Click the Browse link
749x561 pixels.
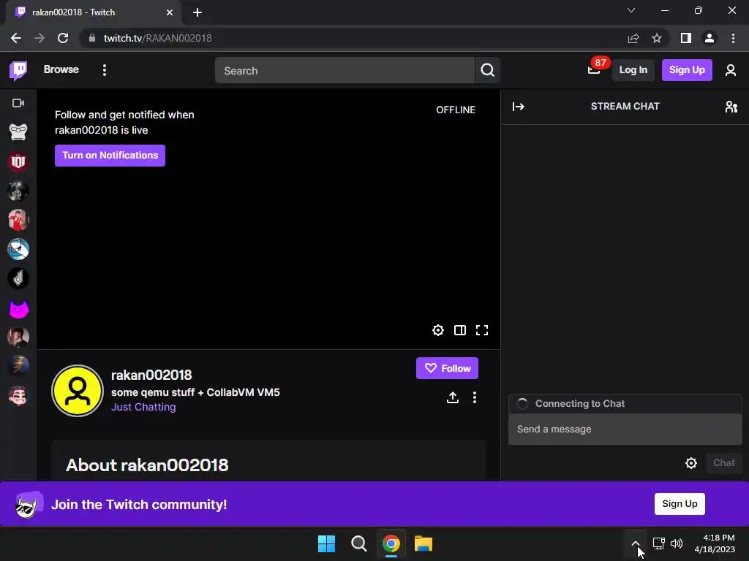tap(61, 69)
